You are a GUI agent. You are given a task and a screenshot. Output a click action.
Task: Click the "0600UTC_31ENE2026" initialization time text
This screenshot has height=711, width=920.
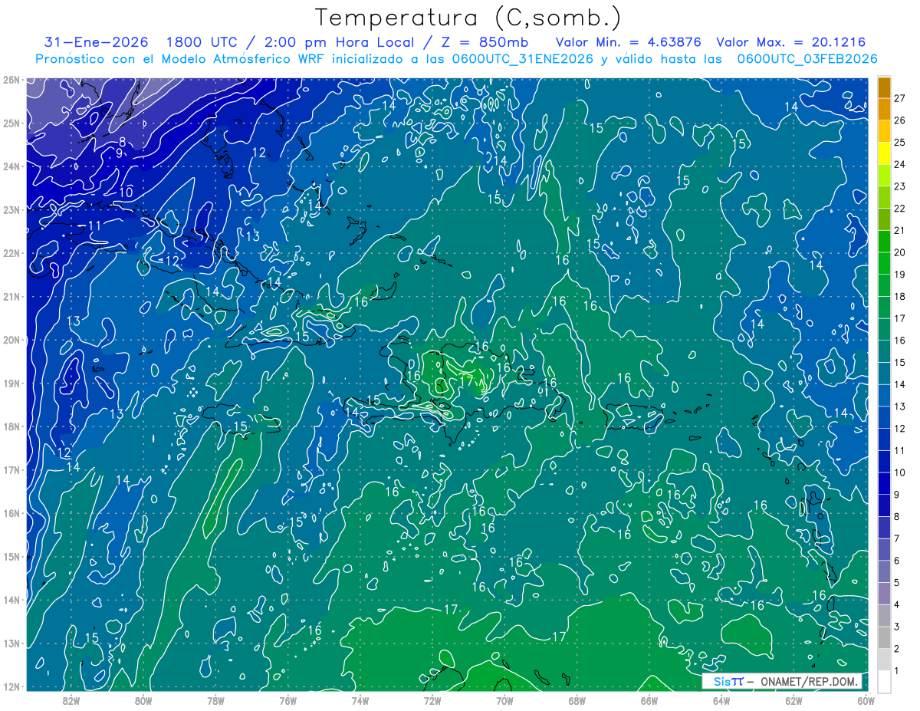(522, 59)
